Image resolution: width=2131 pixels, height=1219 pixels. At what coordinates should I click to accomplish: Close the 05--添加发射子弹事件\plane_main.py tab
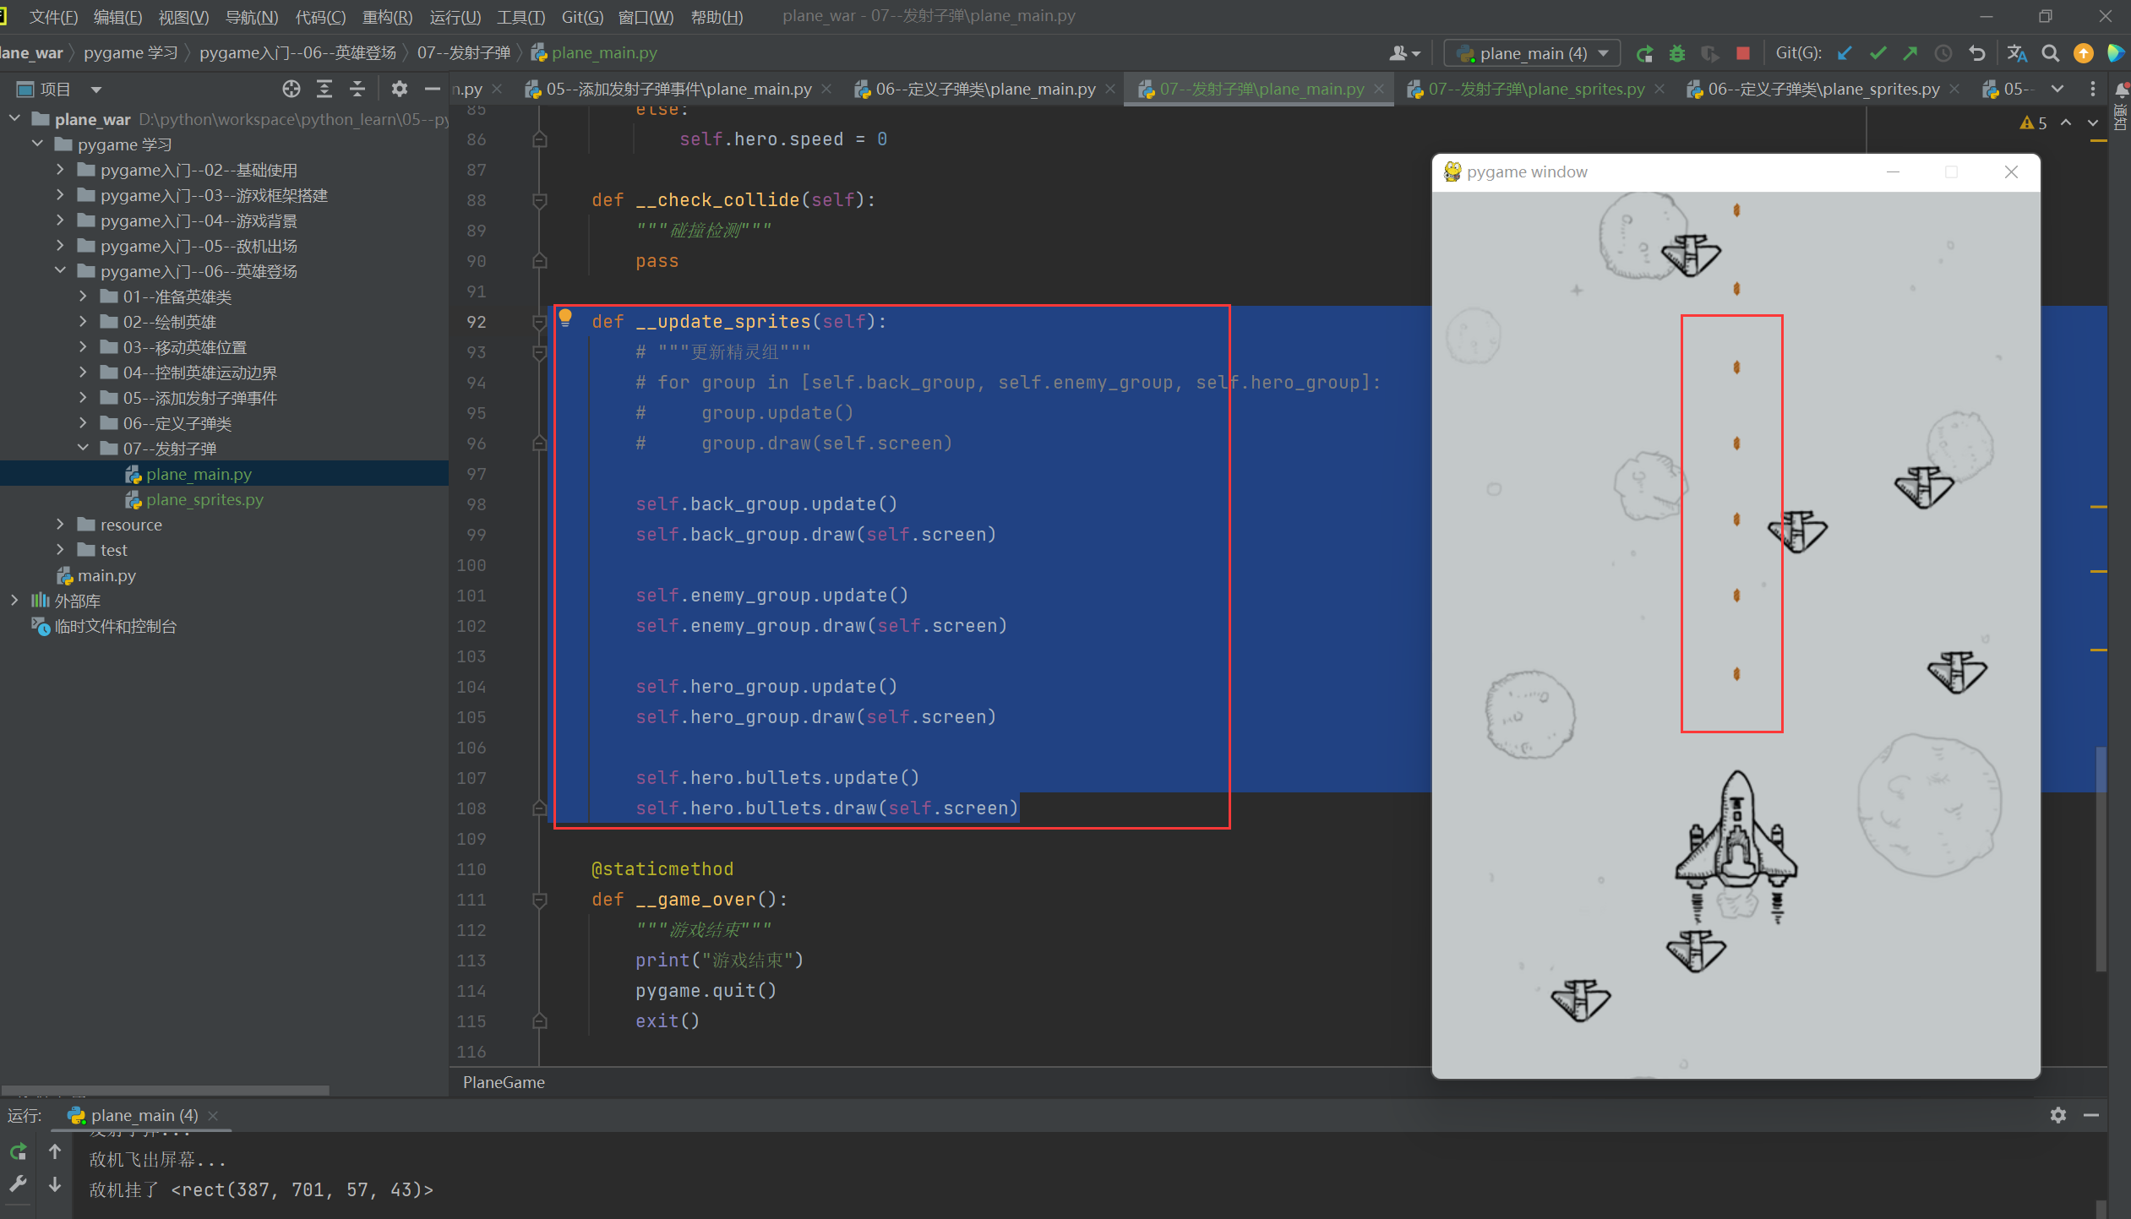826,89
